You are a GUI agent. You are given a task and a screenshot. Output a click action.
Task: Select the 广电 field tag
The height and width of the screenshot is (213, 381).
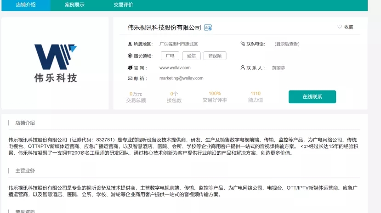click(170, 56)
